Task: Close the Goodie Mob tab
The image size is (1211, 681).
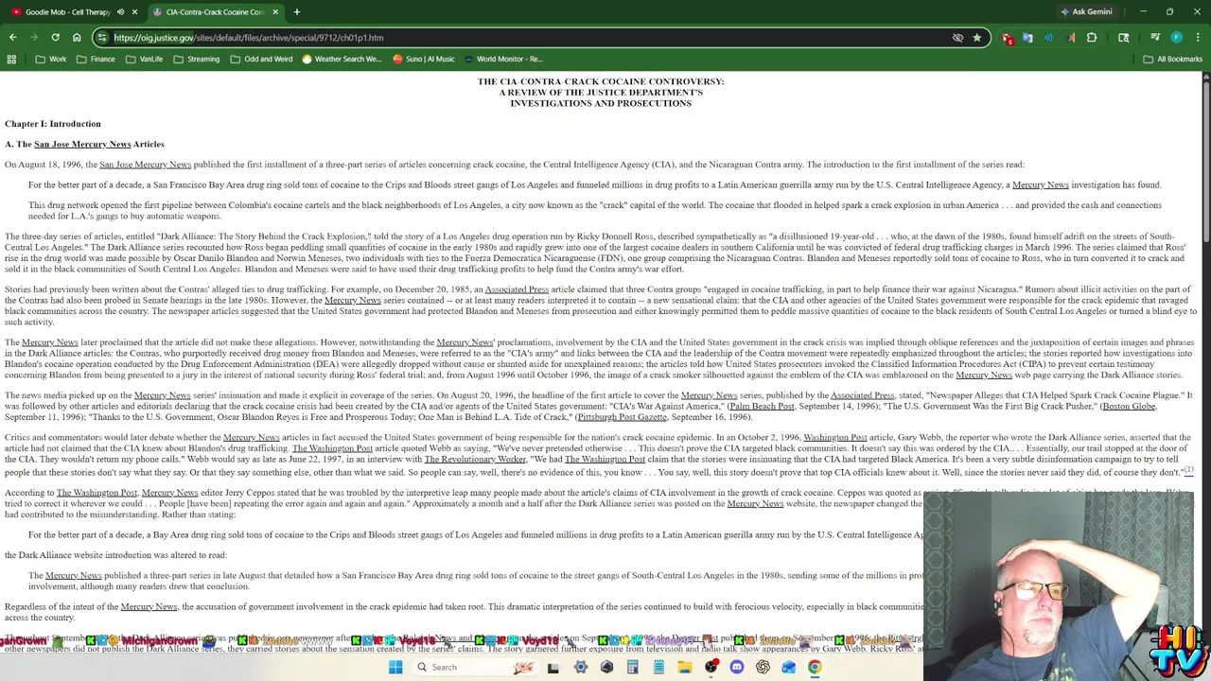Action: click(x=134, y=12)
